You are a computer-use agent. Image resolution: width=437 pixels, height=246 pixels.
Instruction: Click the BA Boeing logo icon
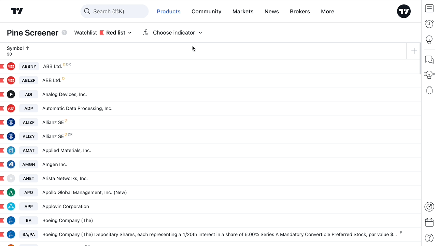[x=11, y=220]
